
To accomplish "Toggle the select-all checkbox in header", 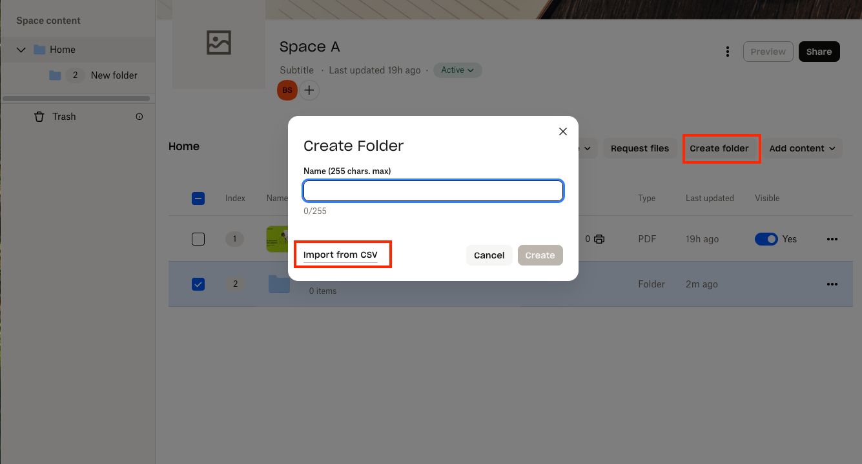I will coord(198,198).
